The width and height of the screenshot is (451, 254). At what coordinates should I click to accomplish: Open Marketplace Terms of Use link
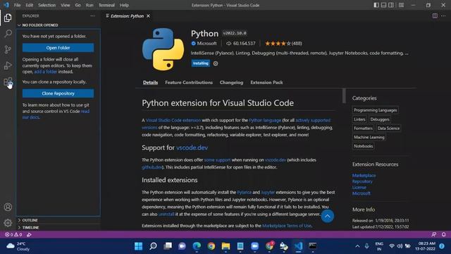(x=287, y=226)
